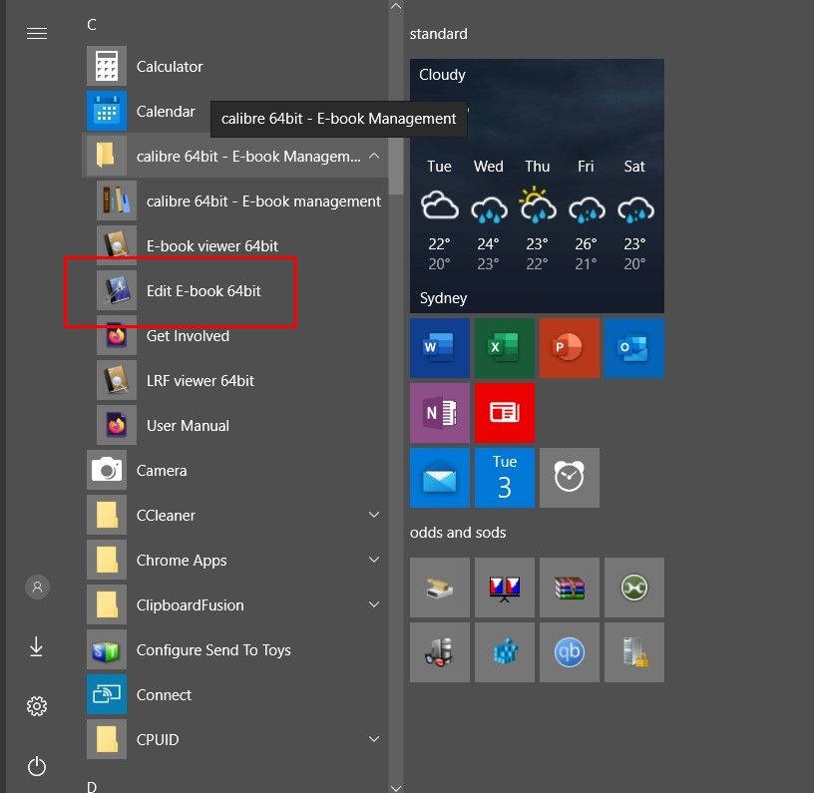Open the WinRAR books tile
The width and height of the screenshot is (814, 793).
pos(570,588)
